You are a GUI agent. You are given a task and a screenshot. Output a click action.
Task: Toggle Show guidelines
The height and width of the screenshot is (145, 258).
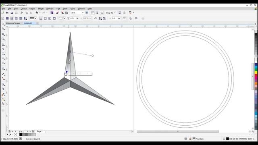(102, 12)
